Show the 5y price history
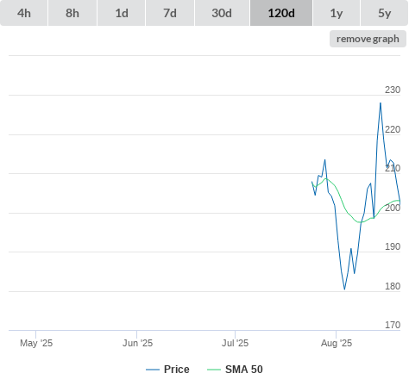Viewport: 409px width, 392px height. [385, 13]
